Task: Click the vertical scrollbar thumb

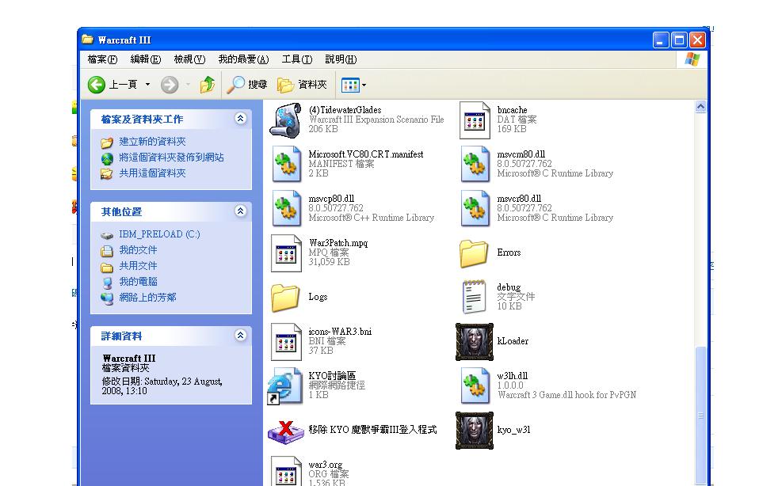Action: [700, 416]
